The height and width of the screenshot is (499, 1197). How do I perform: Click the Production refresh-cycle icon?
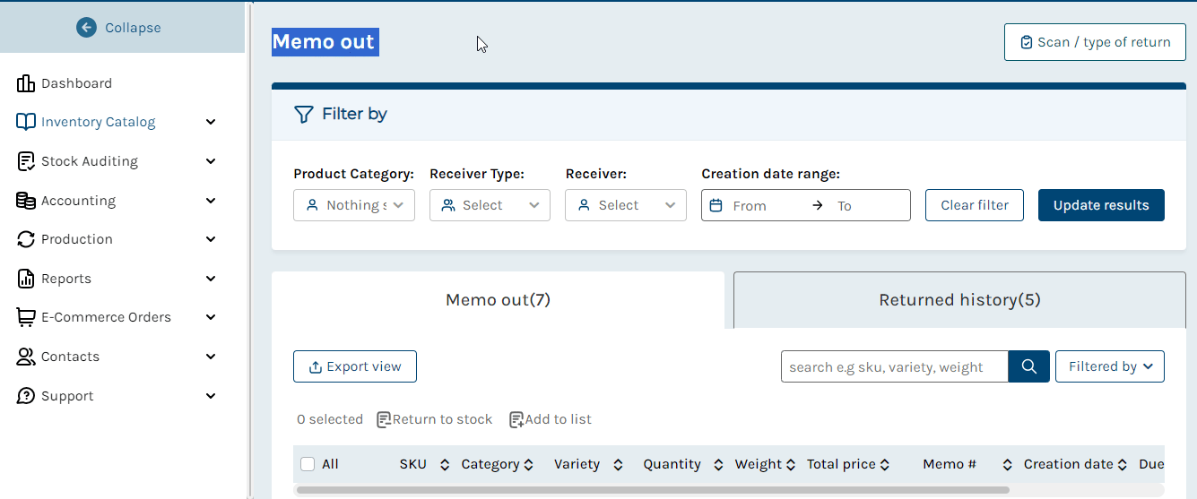pyautogui.click(x=26, y=239)
